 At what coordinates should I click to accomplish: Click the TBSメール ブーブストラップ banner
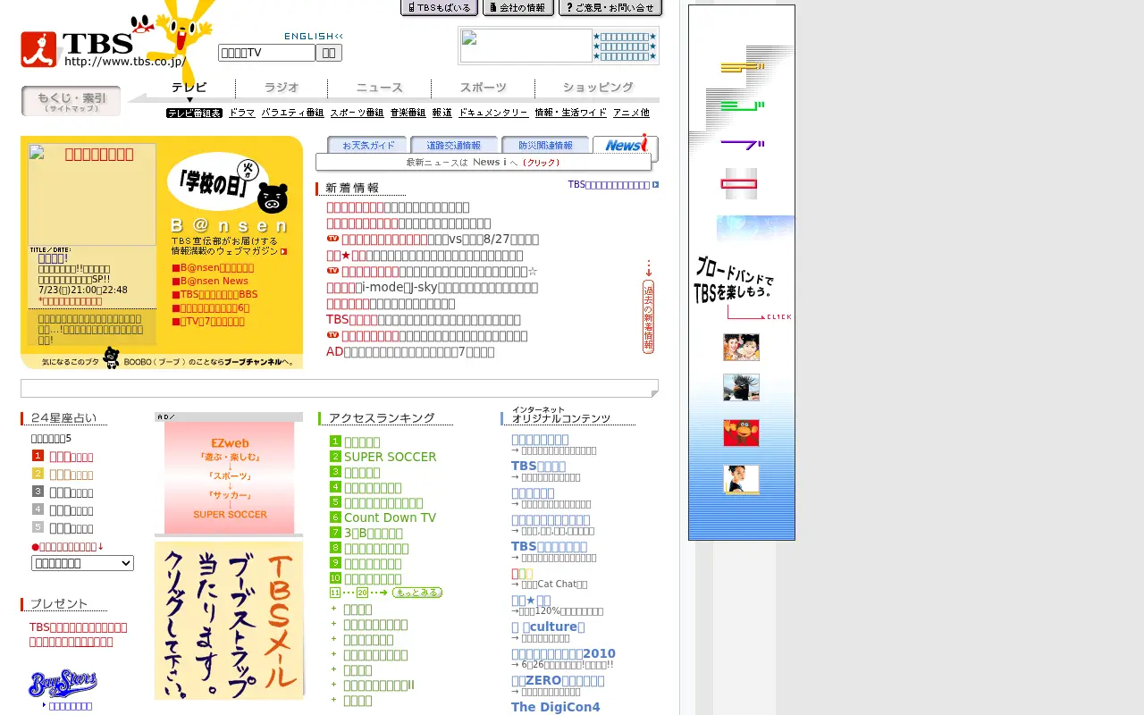tap(229, 620)
